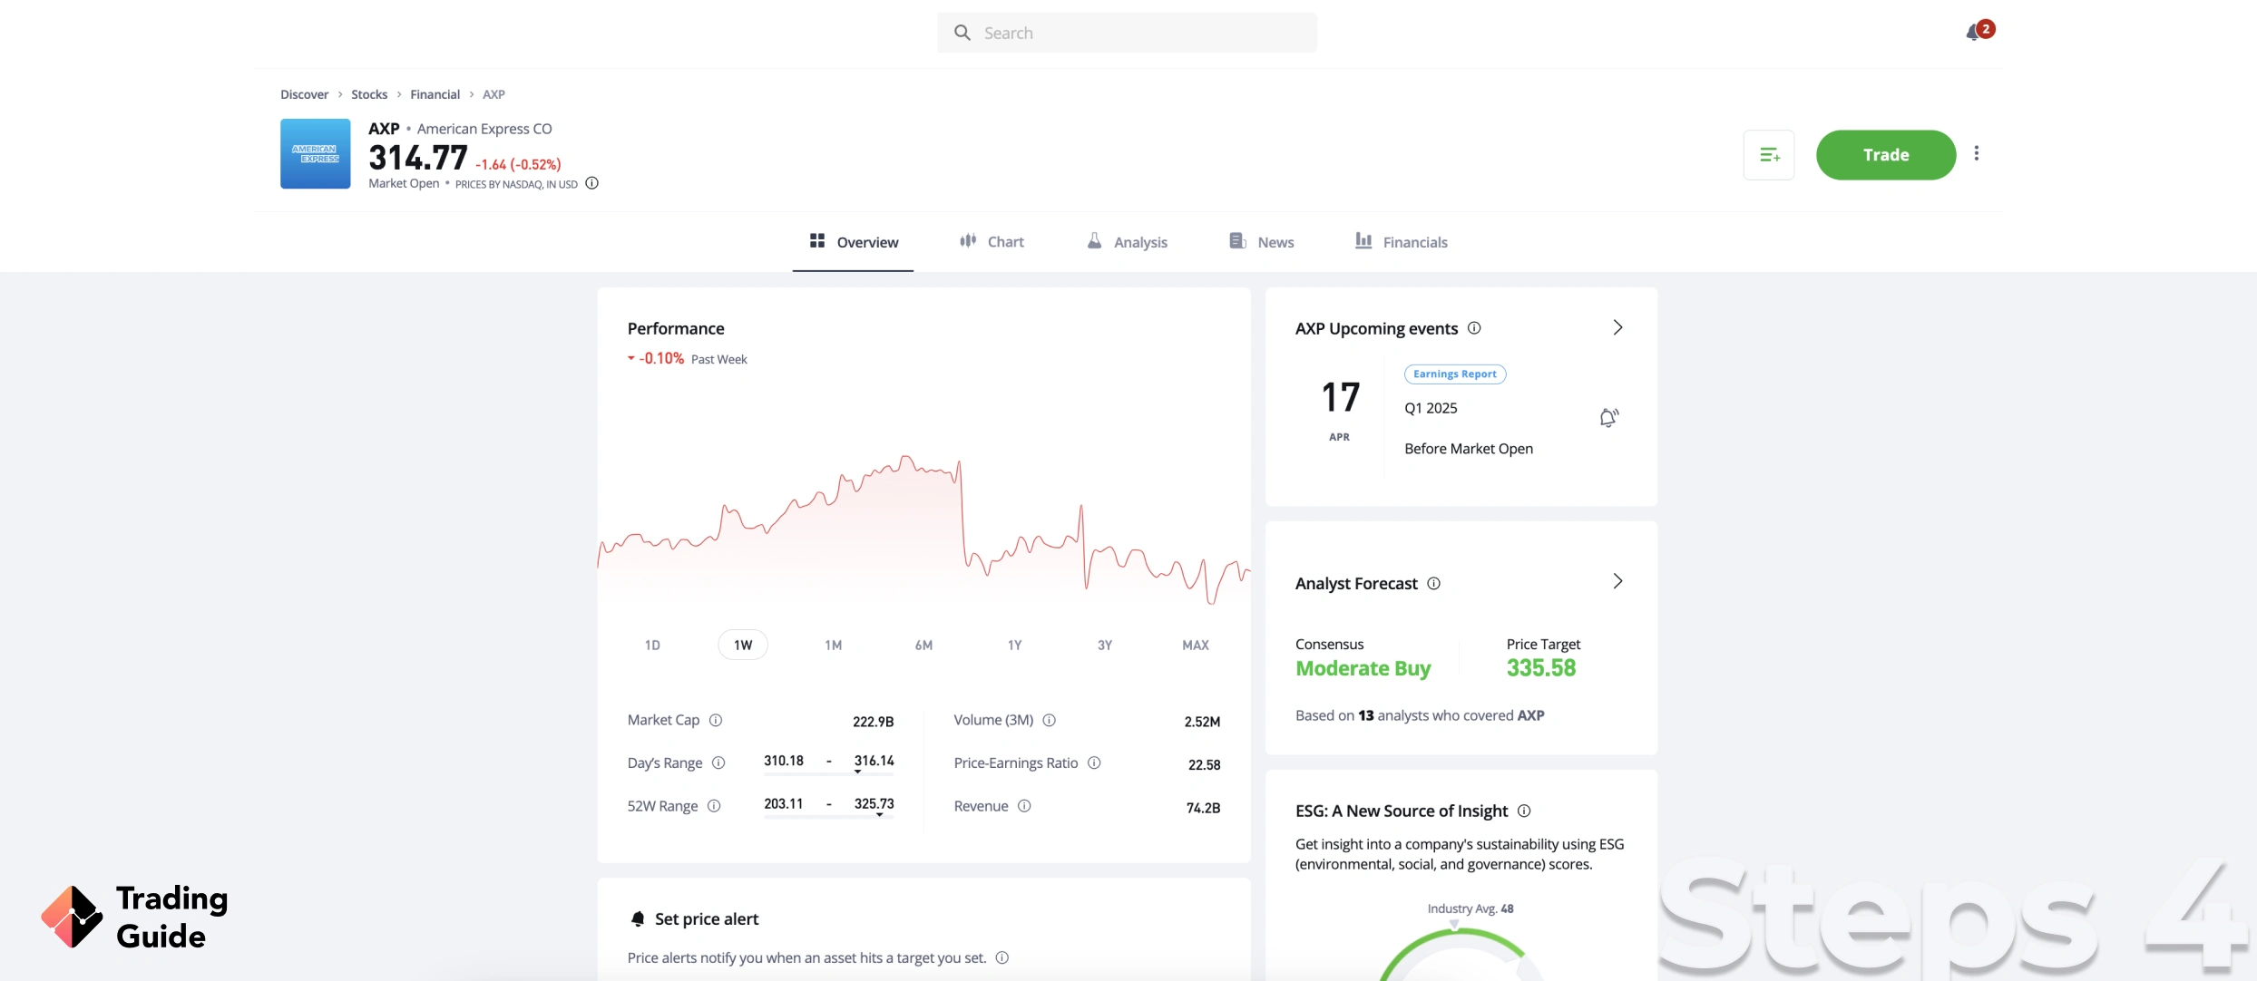
Task: Show Price-Earnings Ratio info icon
Action: pos(1094,762)
